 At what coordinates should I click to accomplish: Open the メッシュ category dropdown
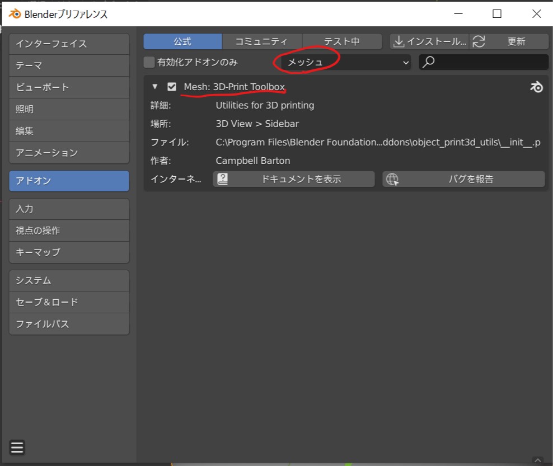pyautogui.click(x=346, y=62)
